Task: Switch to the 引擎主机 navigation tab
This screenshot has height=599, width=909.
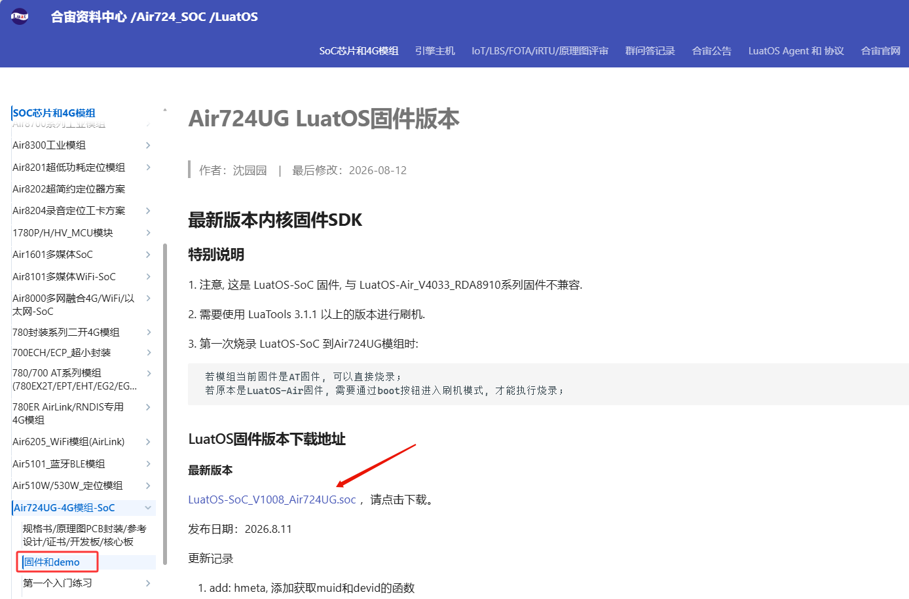Action: (435, 51)
